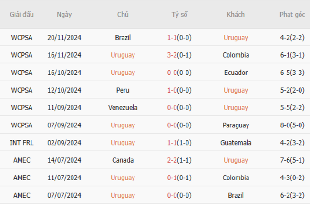This screenshot has width=310, height=208.
Task: Click the date 20/11/2024
Action: [64, 38]
